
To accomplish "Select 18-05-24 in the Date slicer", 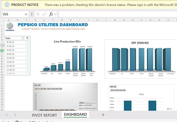I will [x=16, y=50].
